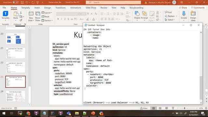The width and height of the screenshot is (208, 117).
Task: Click the Share button
Action: (x=183, y=8)
